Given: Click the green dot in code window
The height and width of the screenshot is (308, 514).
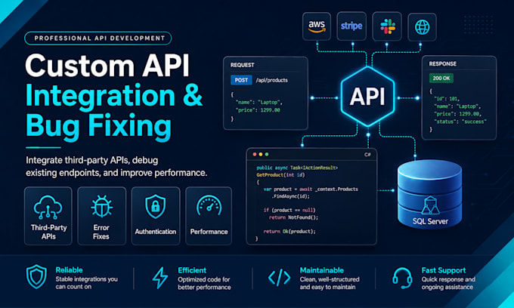Looking at the screenshot, I should (267, 154).
